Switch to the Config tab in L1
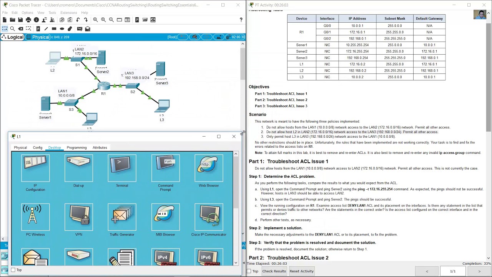492x277 pixels. pos(38,148)
